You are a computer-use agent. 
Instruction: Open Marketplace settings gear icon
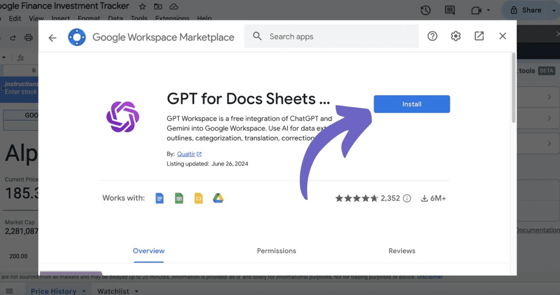coord(456,36)
